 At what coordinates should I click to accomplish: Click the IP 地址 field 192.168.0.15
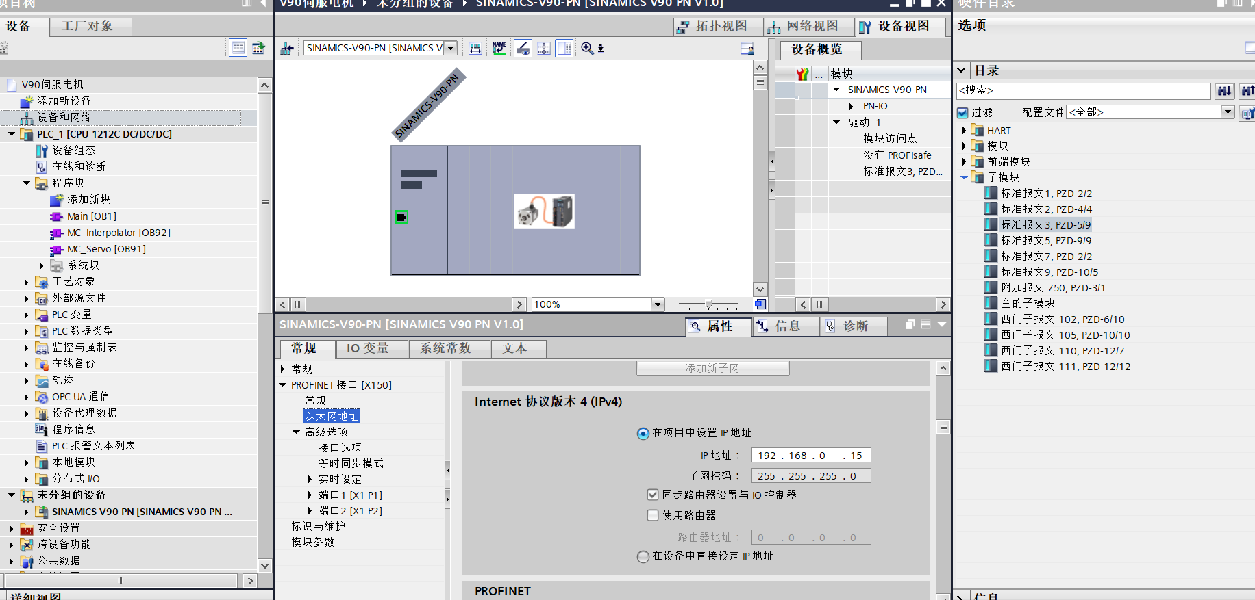tap(811, 456)
